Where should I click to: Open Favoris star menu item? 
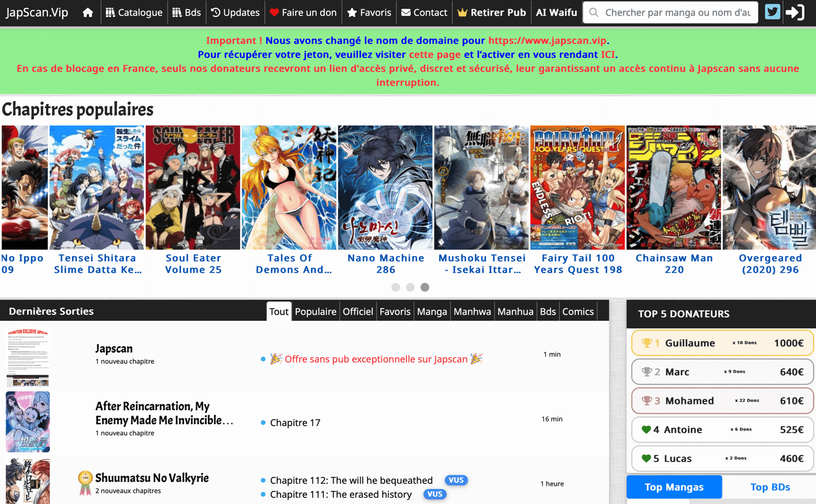tap(369, 13)
